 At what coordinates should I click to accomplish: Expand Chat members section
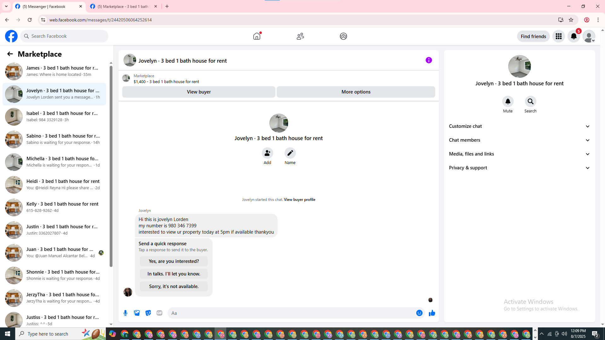pyautogui.click(x=519, y=140)
